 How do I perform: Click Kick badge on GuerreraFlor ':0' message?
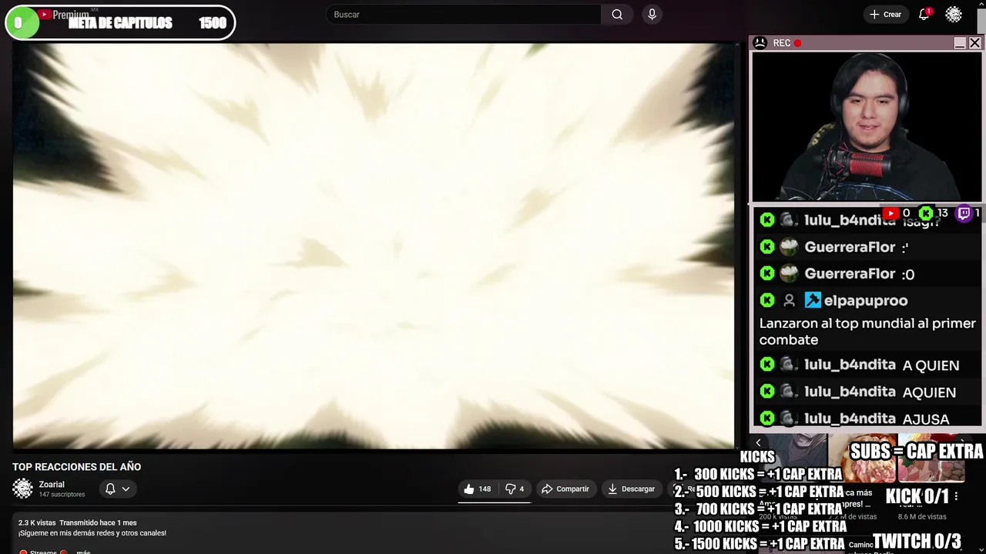(767, 273)
